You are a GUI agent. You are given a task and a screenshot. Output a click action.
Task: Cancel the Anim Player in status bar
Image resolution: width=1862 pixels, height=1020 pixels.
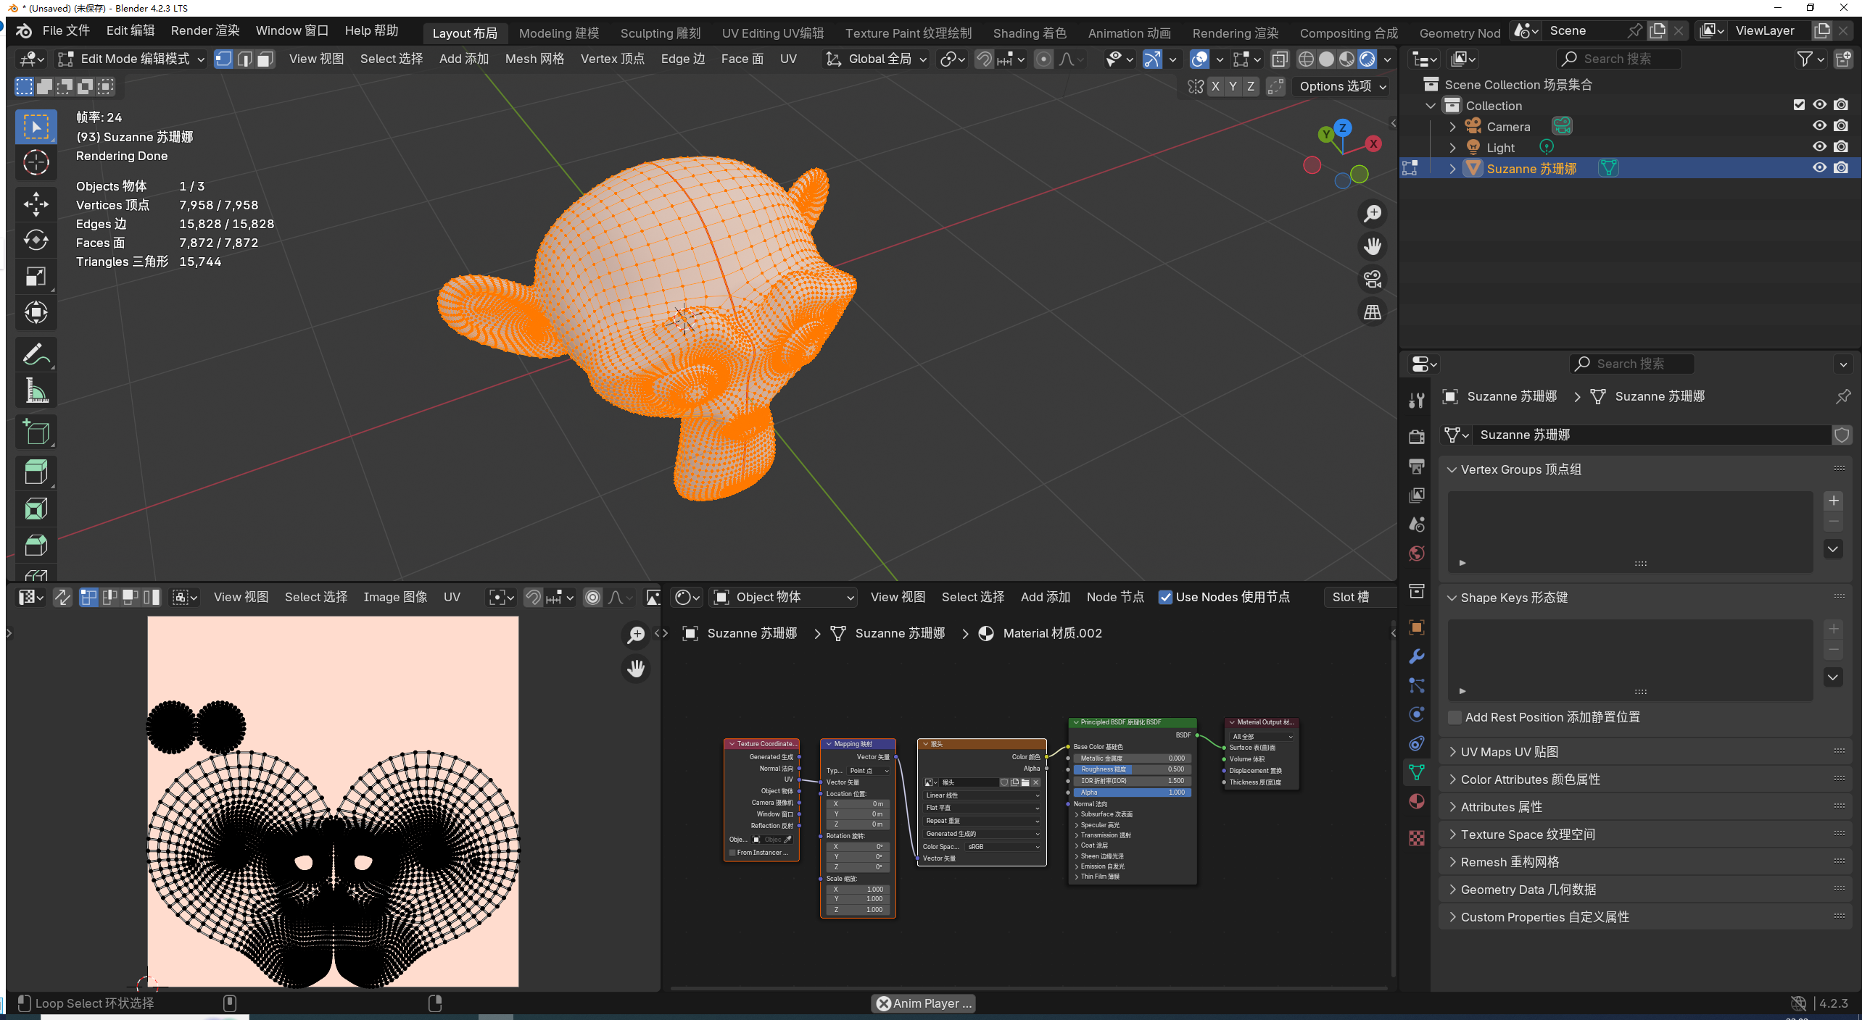click(883, 1004)
